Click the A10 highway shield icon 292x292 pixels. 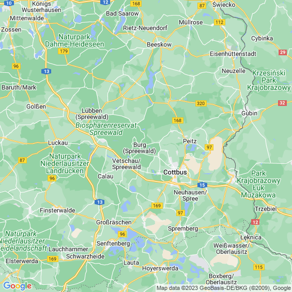tap(9, 3)
